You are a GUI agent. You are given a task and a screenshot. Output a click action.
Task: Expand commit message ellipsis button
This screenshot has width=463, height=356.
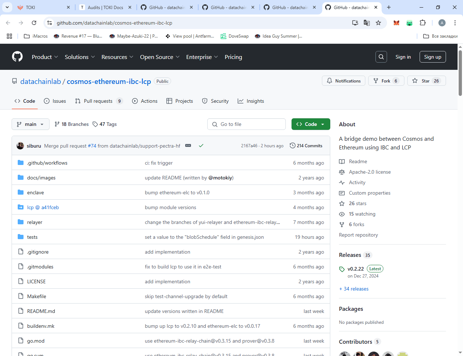pyautogui.click(x=188, y=145)
